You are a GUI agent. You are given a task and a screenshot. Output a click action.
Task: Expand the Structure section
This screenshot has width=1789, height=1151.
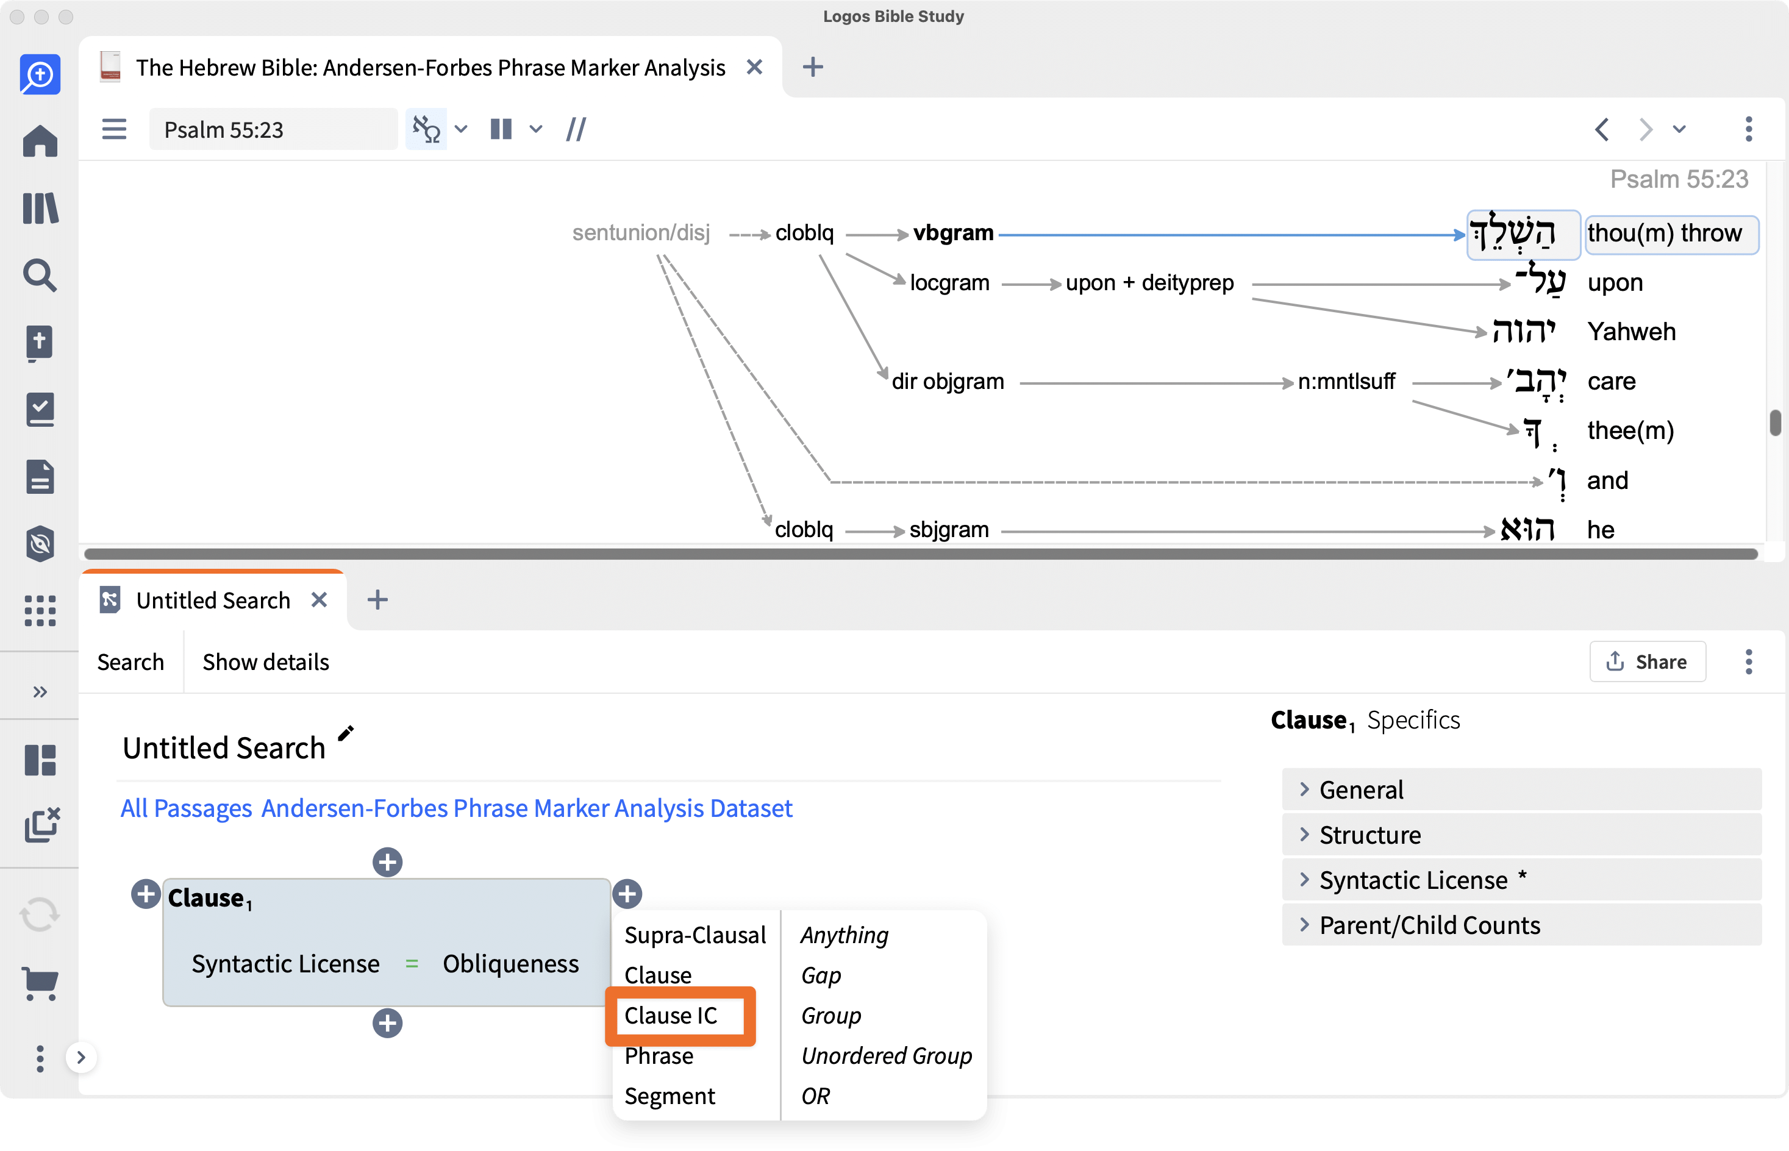pos(1521,835)
